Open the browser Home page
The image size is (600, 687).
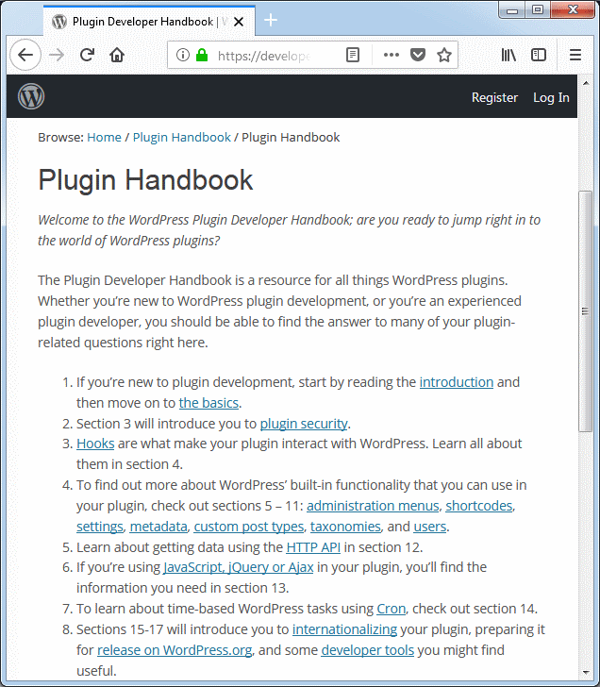tap(117, 55)
